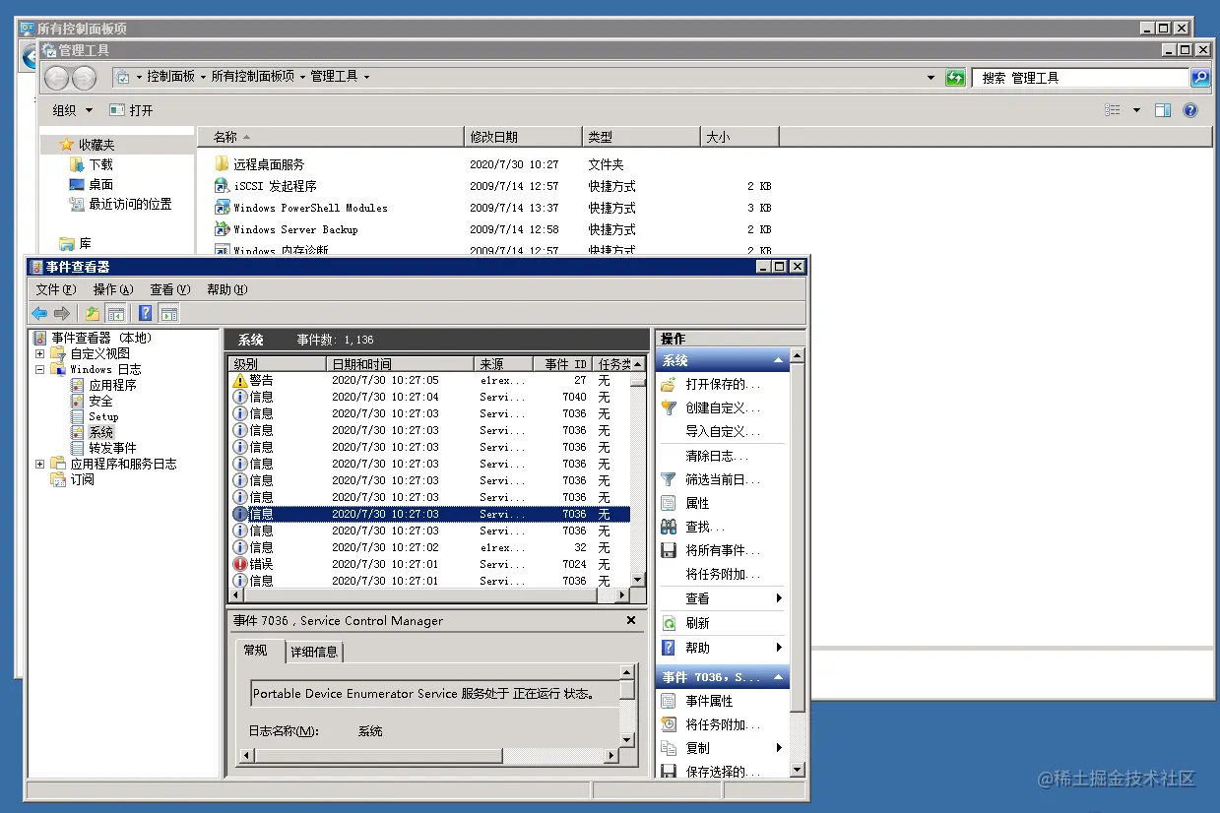The width and height of the screenshot is (1220, 813).
Task: Click the 事件属性 icon in Actions pane
Action: pyautogui.click(x=669, y=701)
